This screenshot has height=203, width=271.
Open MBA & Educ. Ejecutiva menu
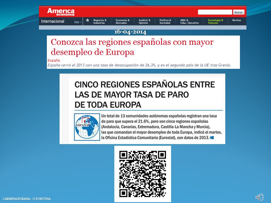tap(189, 21)
